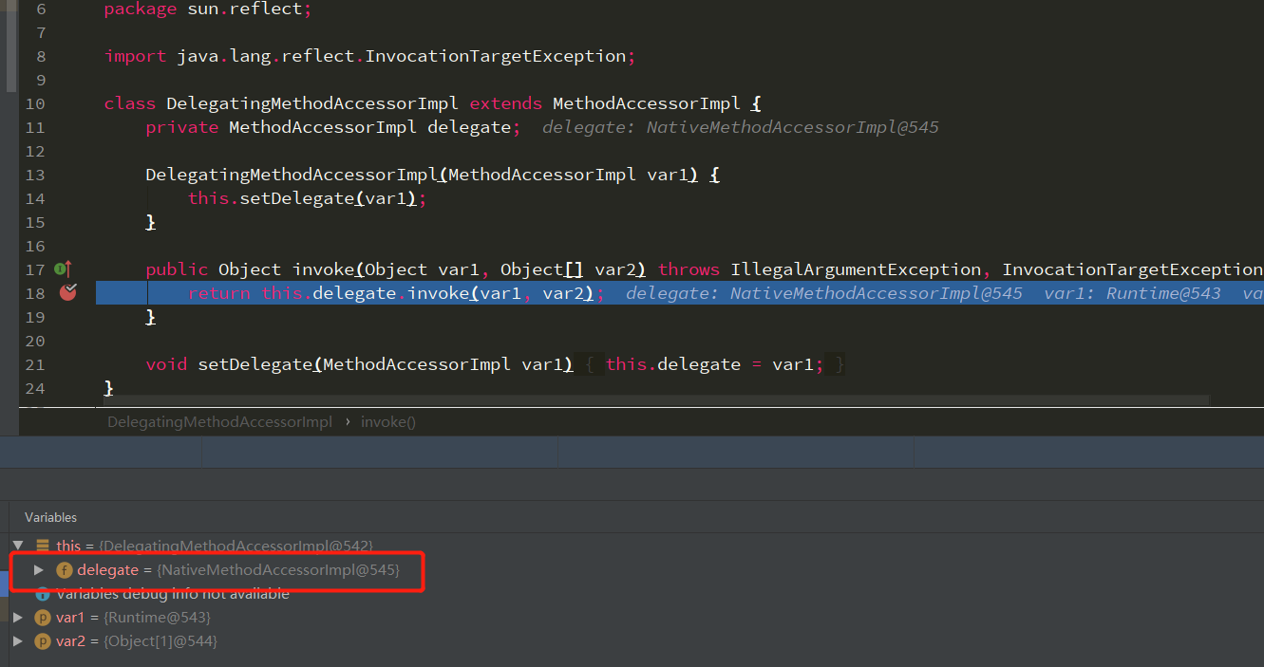Click the Variables panel header
1264x667 pixels.
(51, 517)
